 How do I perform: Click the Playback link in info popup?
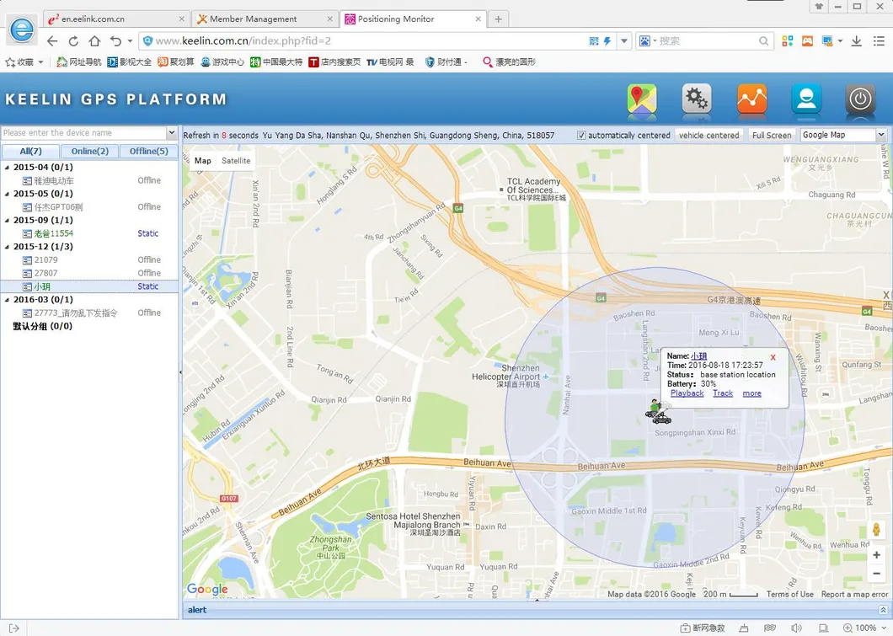click(x=687, y=393)
